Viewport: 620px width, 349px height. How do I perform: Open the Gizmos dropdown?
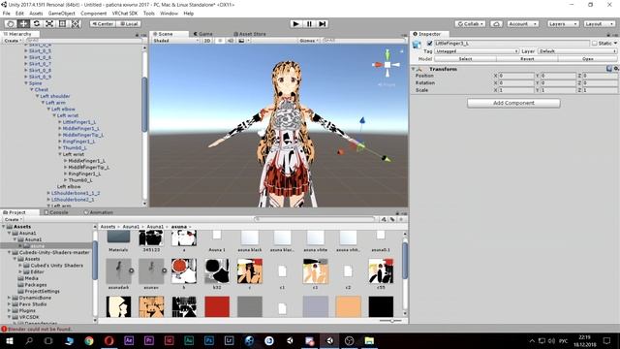pyautogui.click(x=309, y=41)
